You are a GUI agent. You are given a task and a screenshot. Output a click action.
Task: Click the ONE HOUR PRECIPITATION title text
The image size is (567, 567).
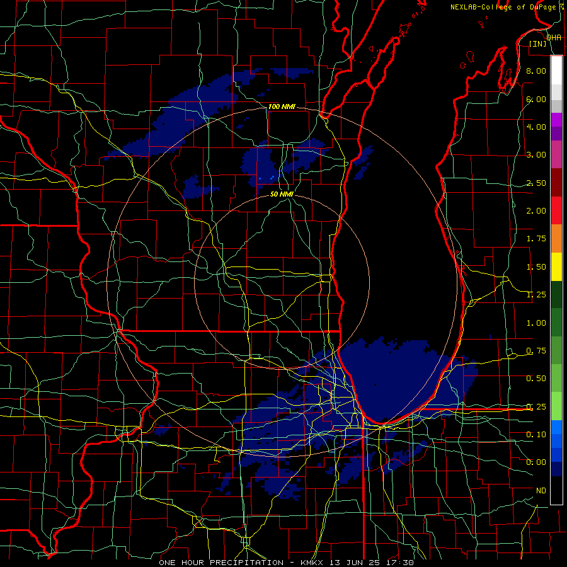coord(221,563)
